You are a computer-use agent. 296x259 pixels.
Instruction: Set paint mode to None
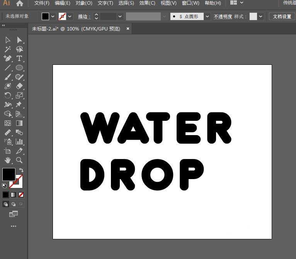21,195
